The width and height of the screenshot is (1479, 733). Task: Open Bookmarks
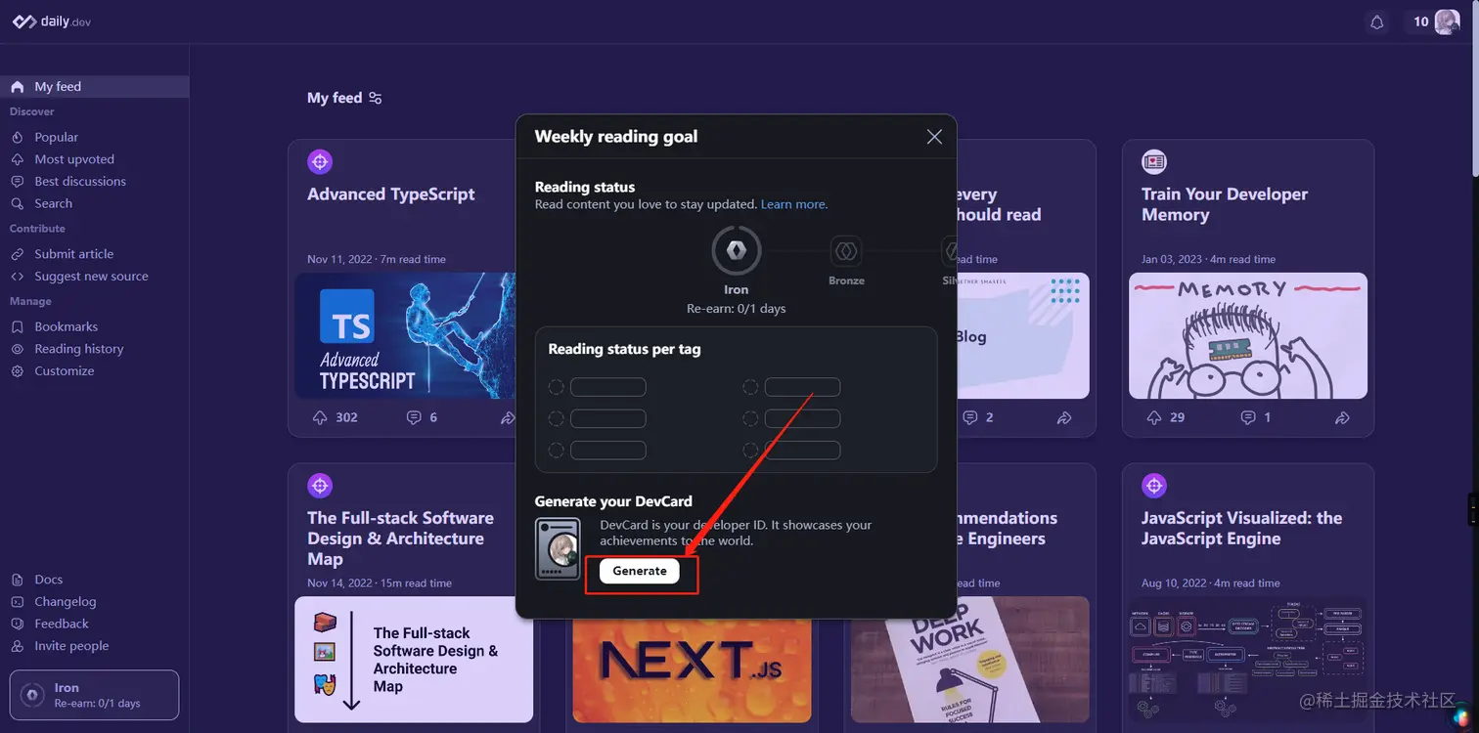pyautogui.click(x=67, y=326)
